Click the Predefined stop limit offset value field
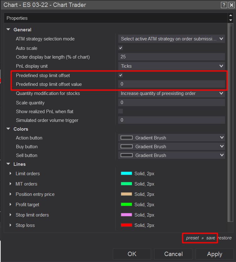Image resolution: width=236 pixels, height=262 pixels. 172,84
